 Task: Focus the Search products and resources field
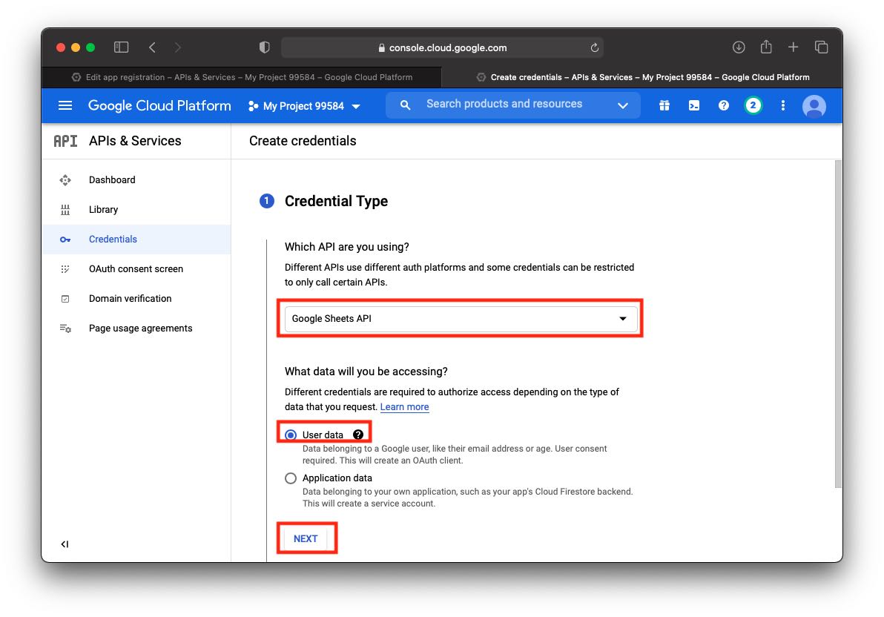(x=504, y=104)
